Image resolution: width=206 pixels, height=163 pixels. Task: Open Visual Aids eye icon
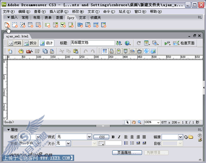point(155,43)
